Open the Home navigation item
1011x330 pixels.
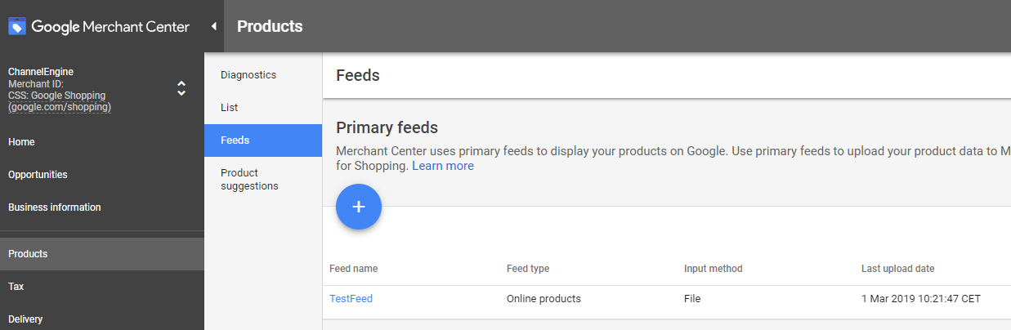(21, 142)
